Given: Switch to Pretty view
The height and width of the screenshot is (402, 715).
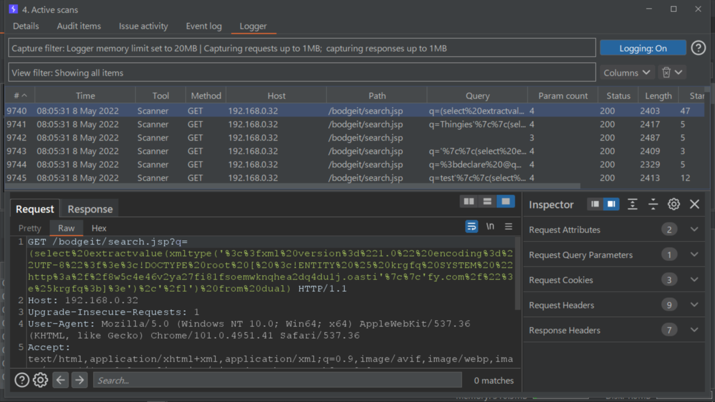Looking at the screenshot, I should click(x=30, y=228).
